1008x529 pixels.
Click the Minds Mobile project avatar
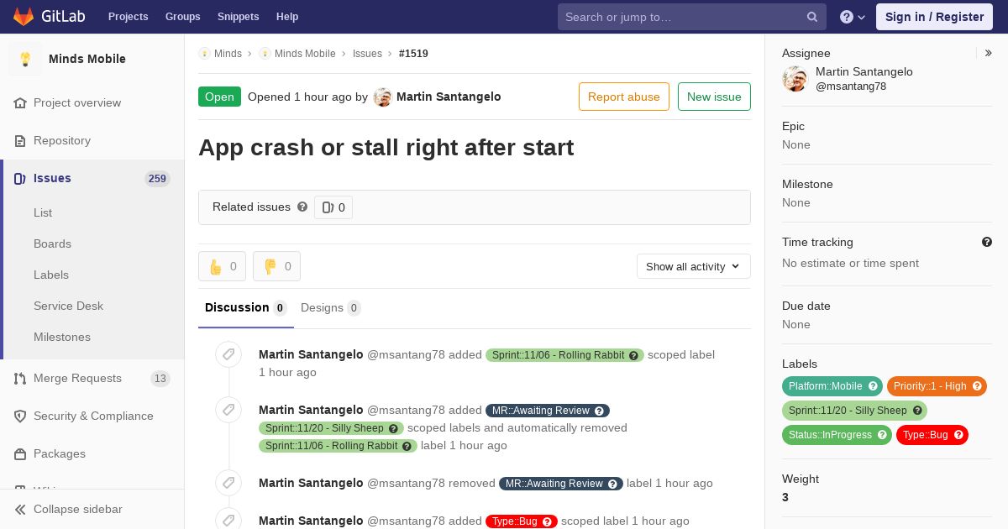tap(25, 59)
